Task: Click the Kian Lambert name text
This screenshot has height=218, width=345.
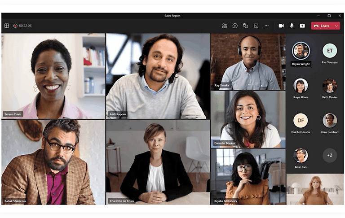Action: click(x=330, y=132)
